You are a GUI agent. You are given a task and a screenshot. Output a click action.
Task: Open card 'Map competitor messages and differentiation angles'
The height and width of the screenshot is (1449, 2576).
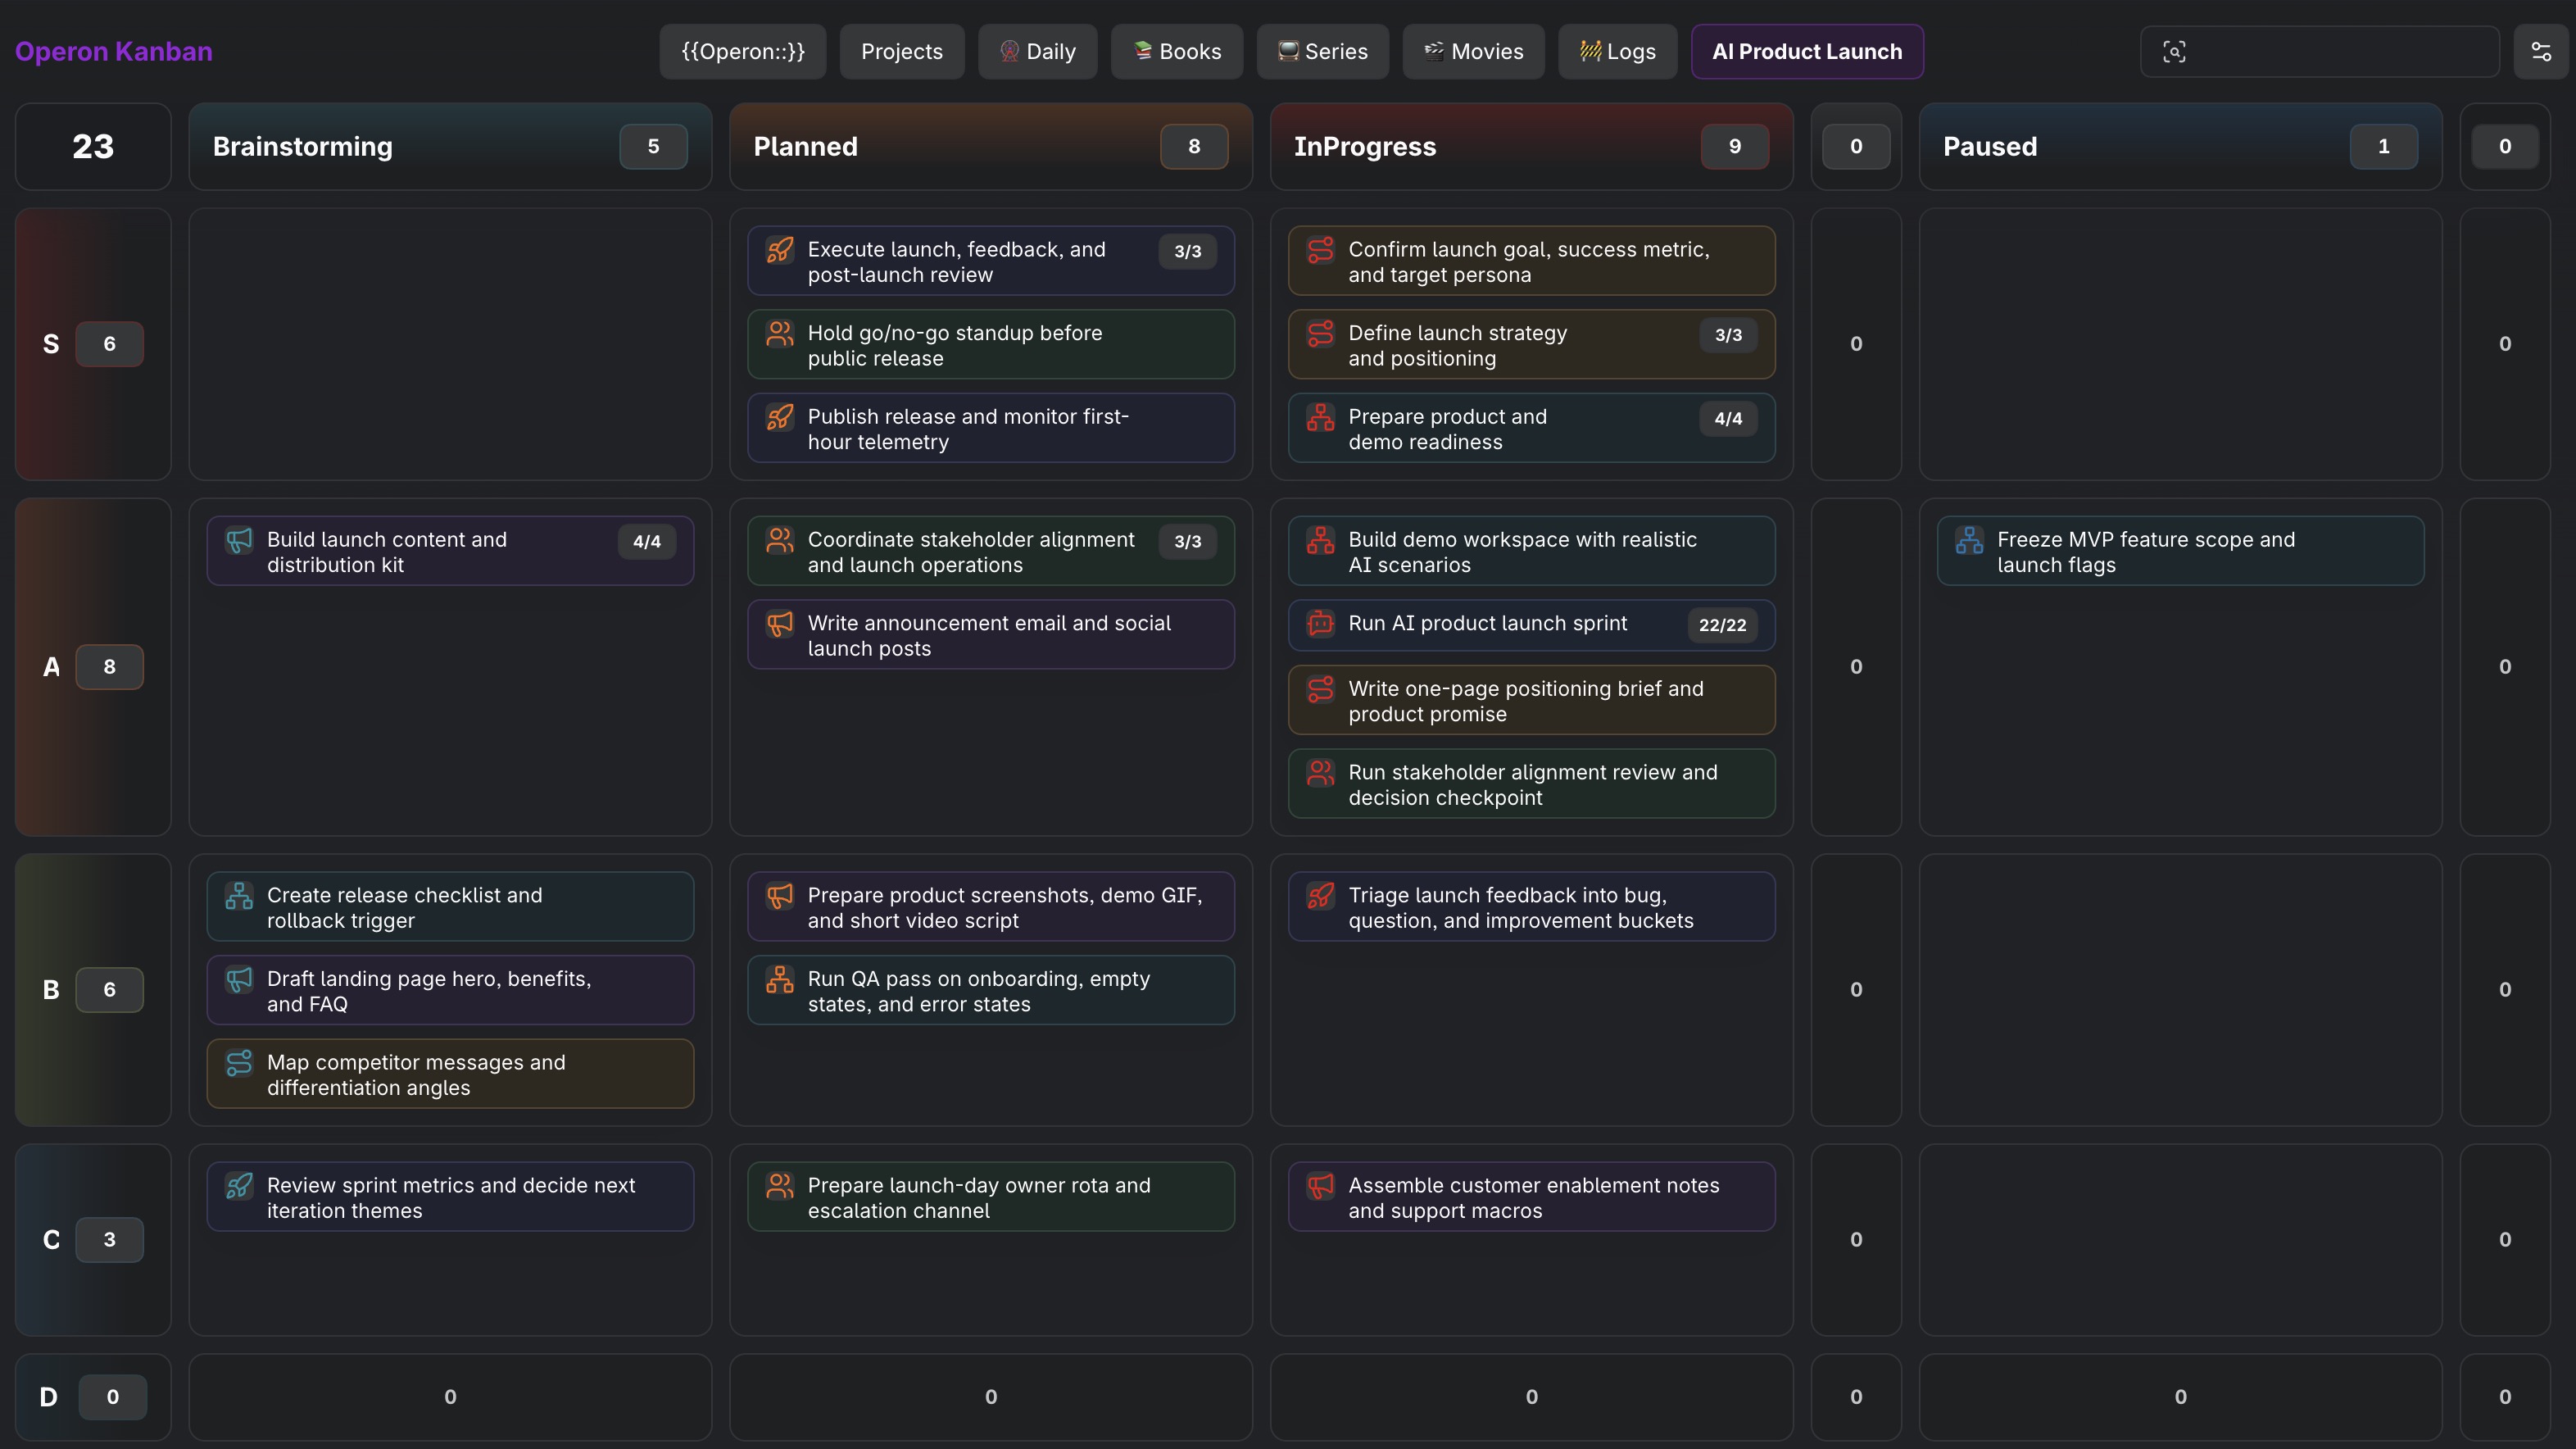point(450,1074)
